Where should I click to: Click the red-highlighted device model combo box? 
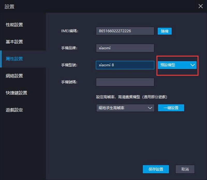coord(177,65)
